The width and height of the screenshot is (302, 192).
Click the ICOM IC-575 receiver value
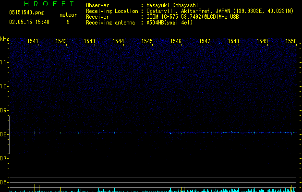point(193,17)
